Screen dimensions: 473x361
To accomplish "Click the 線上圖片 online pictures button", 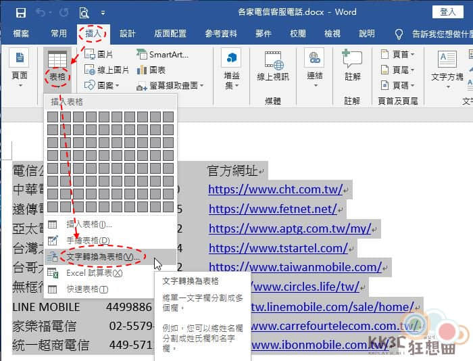I will (107, 70).
